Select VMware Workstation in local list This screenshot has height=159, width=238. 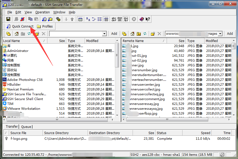tap(24, 108)
